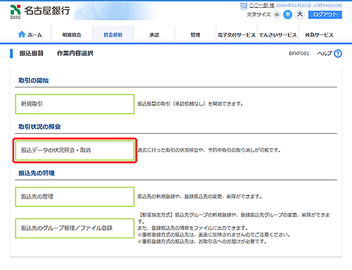The width and height of the screenshot is (352, 270).
Task: Click the ヘルプ link text
Action: (325, 54)
